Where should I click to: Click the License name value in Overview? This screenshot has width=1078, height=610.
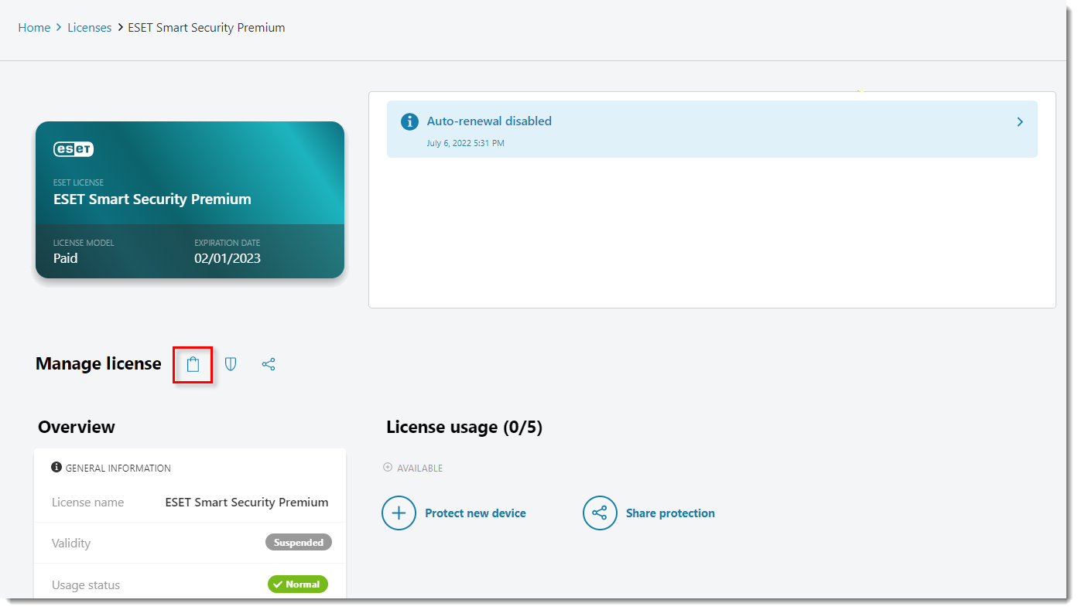246,503
